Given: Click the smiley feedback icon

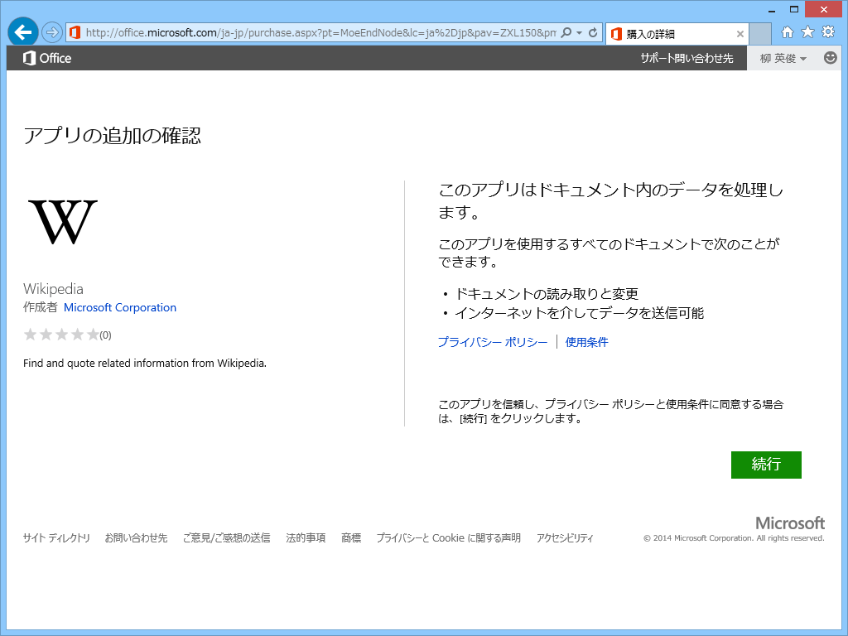Looking at the screenshot, I should coord(830,57).
